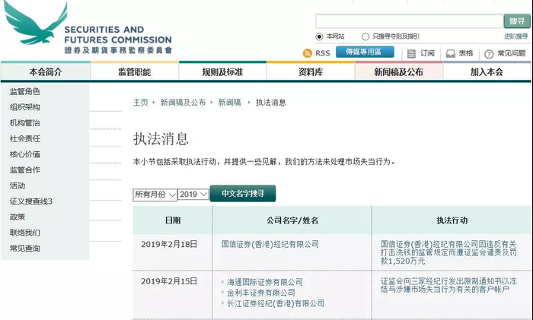Open company link 金利丰证券有限公司
The width and height of the screenshot is (533, 320).
[260, 293]
